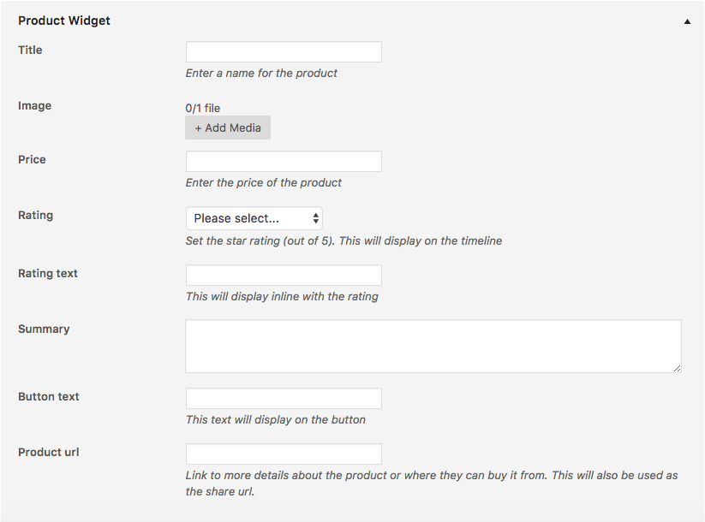The height and width of the screenshot is (522, 705).
Task: Collapse the Product Widget panel arrow
Action: tap(687, 21)
